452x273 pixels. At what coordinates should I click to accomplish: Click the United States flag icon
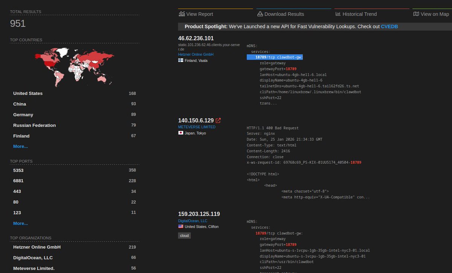coord(181,227)
